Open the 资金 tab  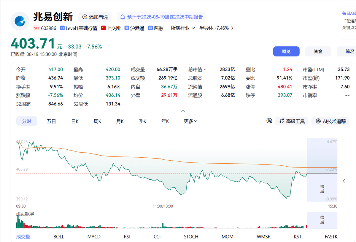[x=318, y=51]
